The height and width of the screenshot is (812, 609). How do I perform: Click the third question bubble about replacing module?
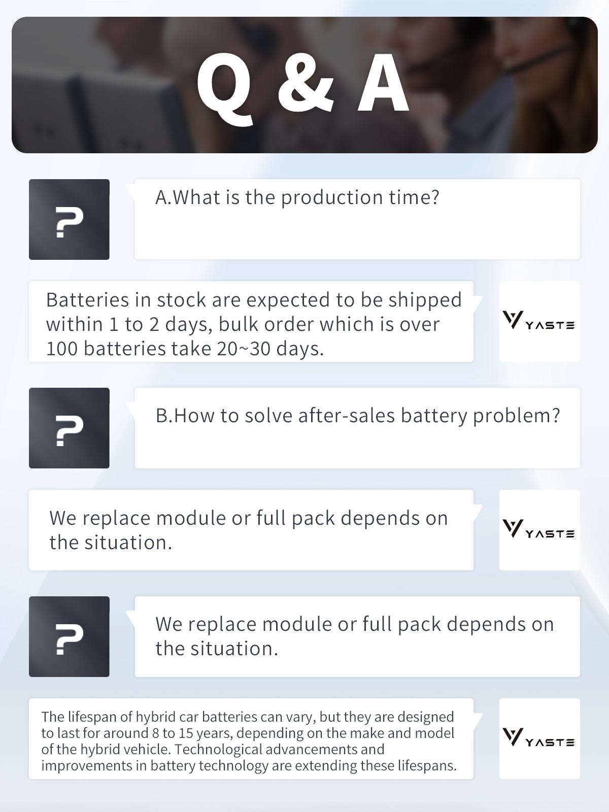(357, 636)
